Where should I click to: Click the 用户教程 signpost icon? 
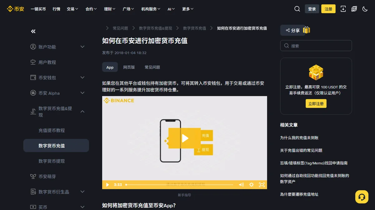pyautogui.click(x=33, y=62)
